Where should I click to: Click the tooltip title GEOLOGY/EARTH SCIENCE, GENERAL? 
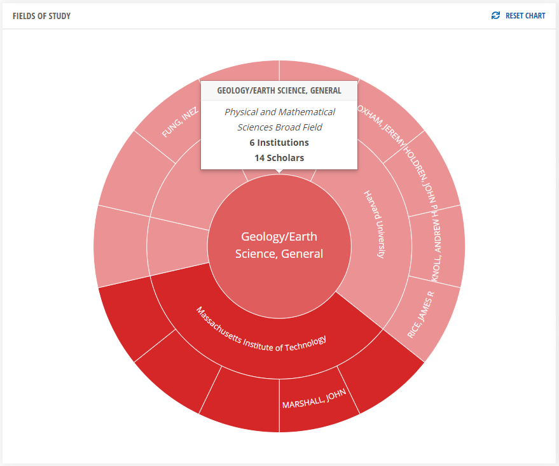tap(279, 90)
